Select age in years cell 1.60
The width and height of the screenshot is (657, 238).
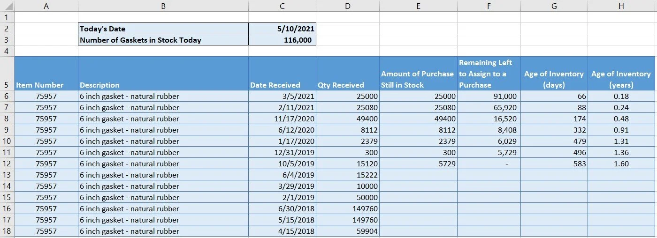[x=621, y=164]
